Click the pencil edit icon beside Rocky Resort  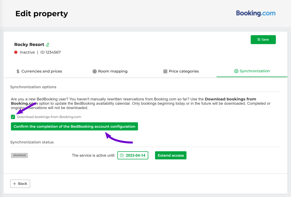(x=47, y=45)
